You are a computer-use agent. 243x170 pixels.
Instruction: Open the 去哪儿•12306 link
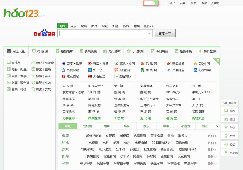(x=203, y=92)
